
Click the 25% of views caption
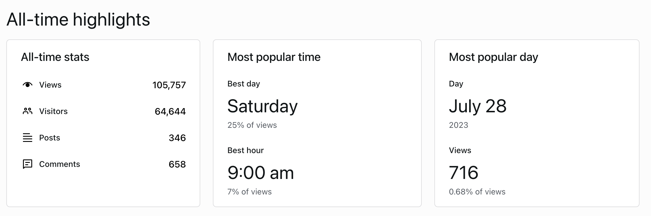(252, 125)
